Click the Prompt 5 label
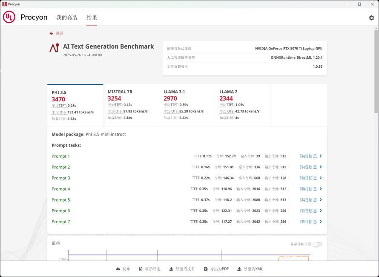This screenshot has height=277, width=379. pyautogui.click(x=60, y=200)
